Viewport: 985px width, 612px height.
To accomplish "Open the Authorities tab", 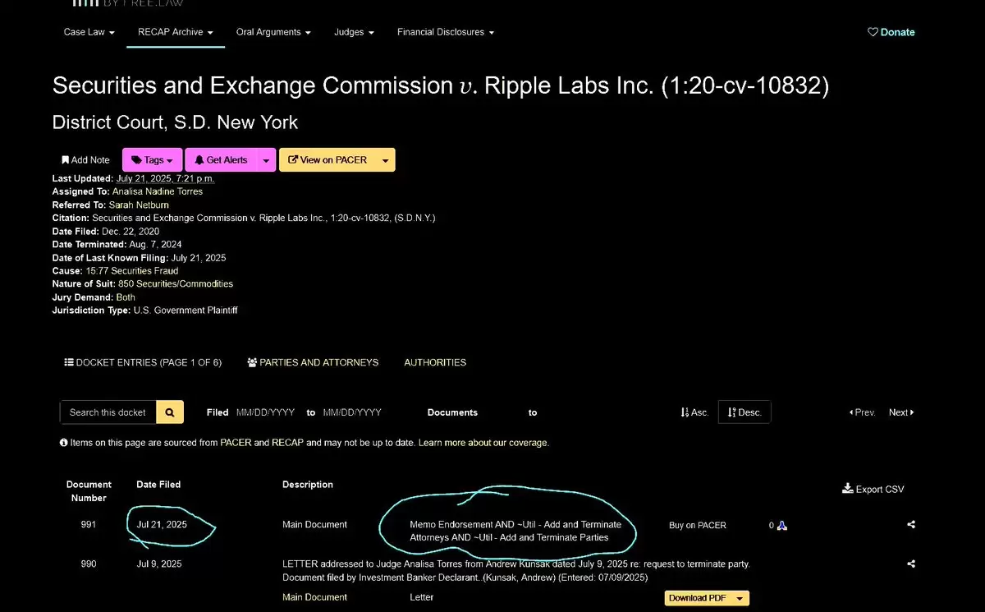I will pyautogui.click(x=435, y=362).
